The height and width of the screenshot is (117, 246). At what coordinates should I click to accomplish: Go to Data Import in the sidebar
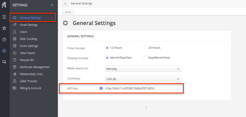pyautogui.click(x=27, y=53)
